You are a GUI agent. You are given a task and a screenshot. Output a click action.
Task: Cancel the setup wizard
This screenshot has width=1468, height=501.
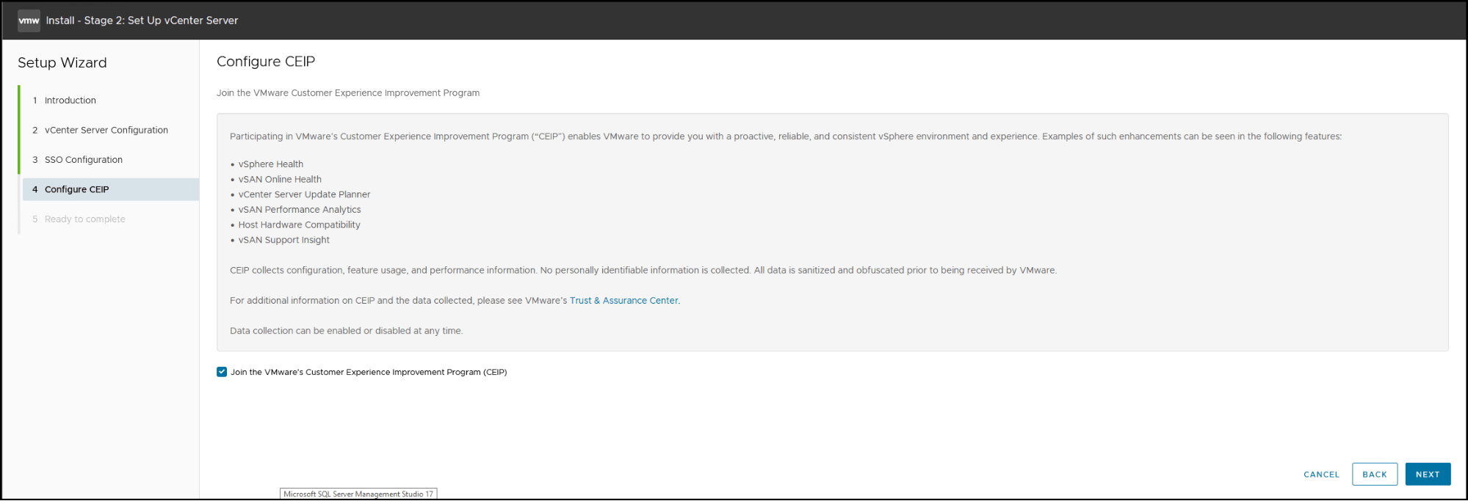coord(1321,475)
